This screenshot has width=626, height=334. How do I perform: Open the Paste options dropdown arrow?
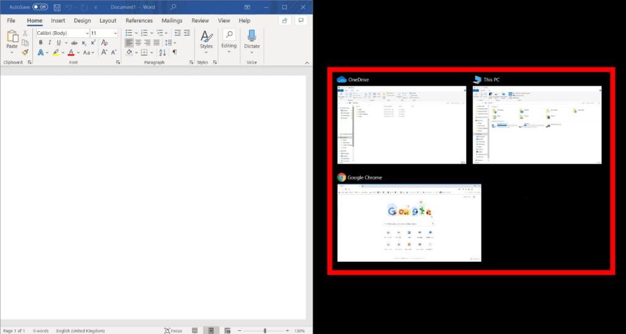click(x=12, y=53)
